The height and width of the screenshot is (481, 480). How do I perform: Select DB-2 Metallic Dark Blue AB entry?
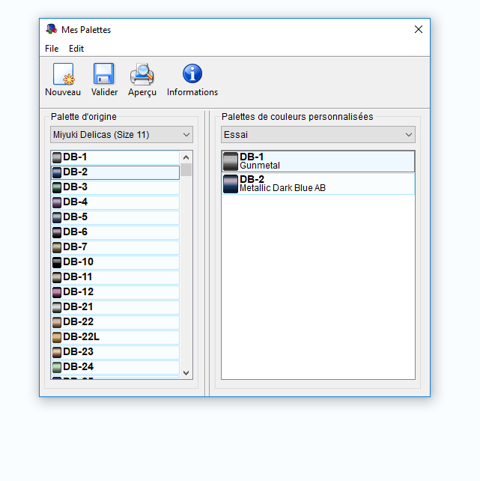318,184
